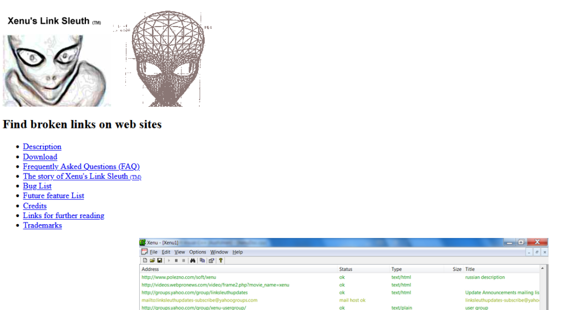The width and height of the screenshot is (568, 310).
Task: Open the Download link
Action: click(40, 157)
